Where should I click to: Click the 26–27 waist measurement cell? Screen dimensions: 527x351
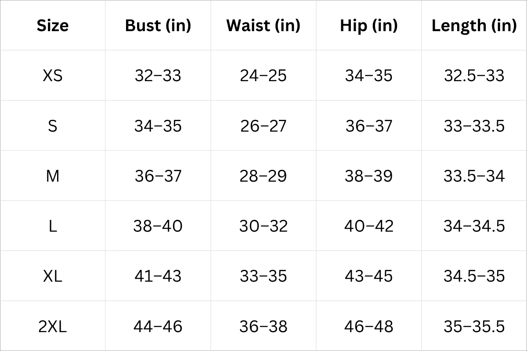pos(263,126)
